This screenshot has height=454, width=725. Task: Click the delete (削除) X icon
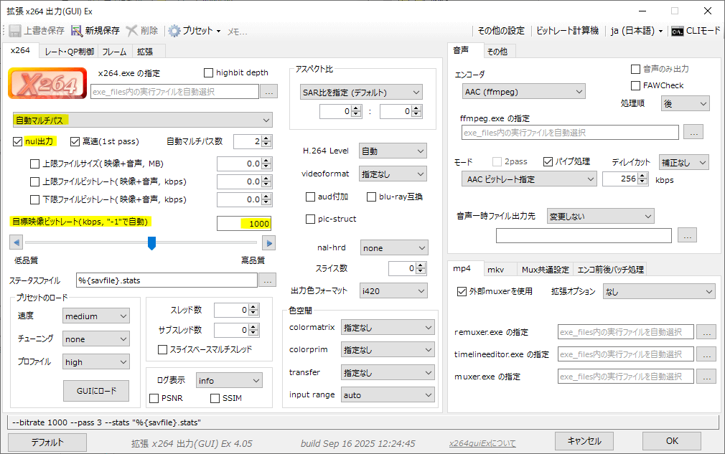(x=132, y=31)
